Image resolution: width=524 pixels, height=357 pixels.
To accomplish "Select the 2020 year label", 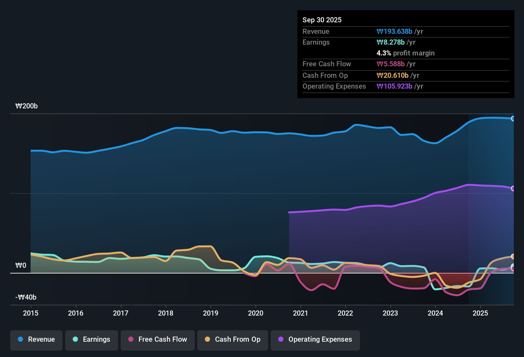I will tap(256, 313).
